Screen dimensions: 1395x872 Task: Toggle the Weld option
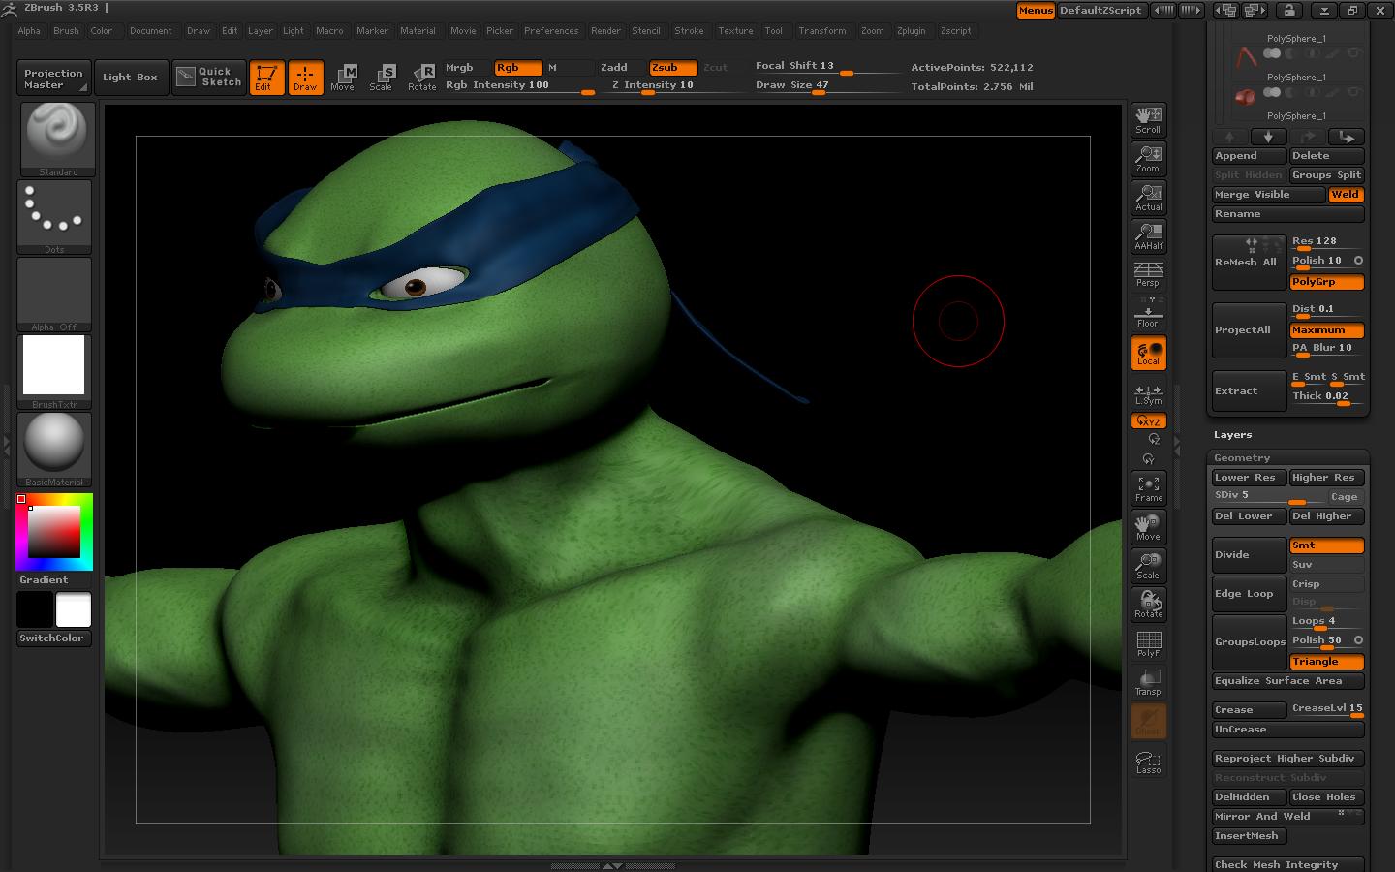point(1346,195)
